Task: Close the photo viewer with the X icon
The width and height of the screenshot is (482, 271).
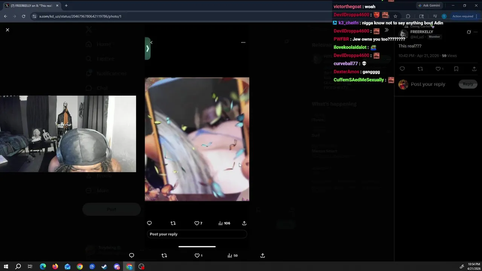Action: click(7, 30)
